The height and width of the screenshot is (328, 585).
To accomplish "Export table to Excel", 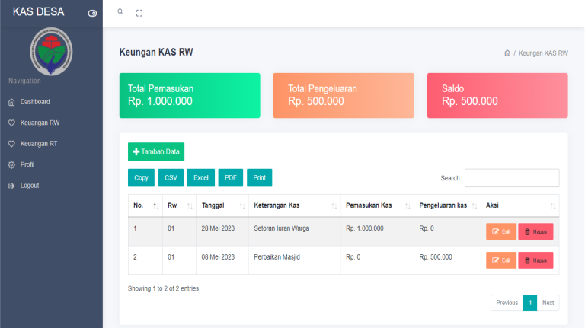I will click(200, 177).
